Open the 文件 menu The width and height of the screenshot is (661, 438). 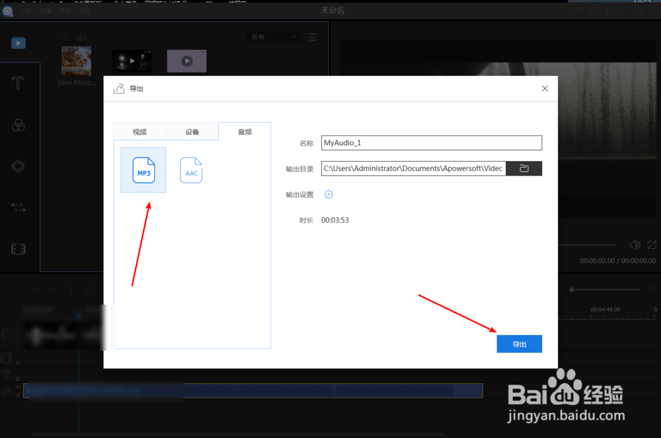point(25,11)
